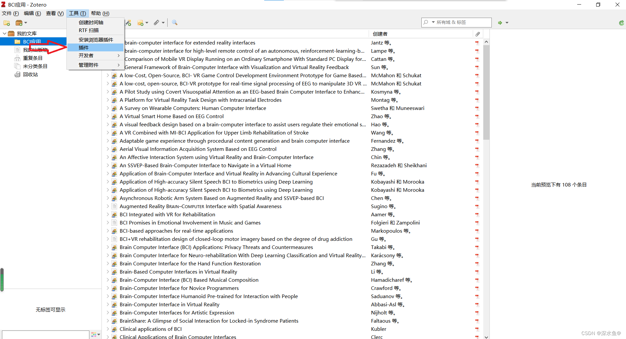This screenshot has height=339, width=626.
Task: Focus the tag filter input field
Action: click(x=46, y=335)
